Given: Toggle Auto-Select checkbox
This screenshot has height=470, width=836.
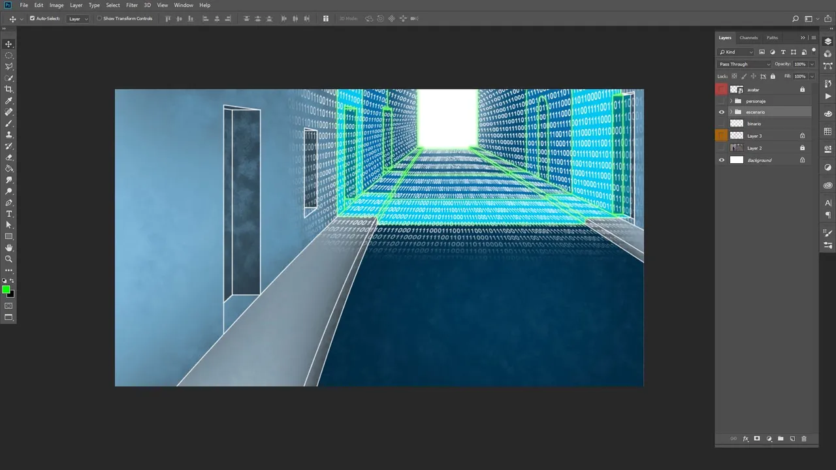Looking at the screenshot, I should click(x=33, y=18).
